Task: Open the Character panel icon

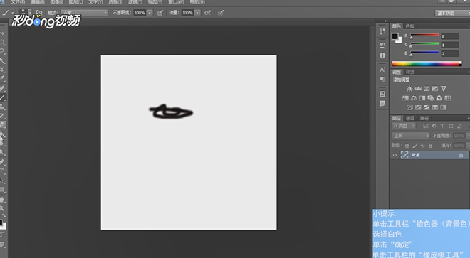Action: click(x=382, y=70)
